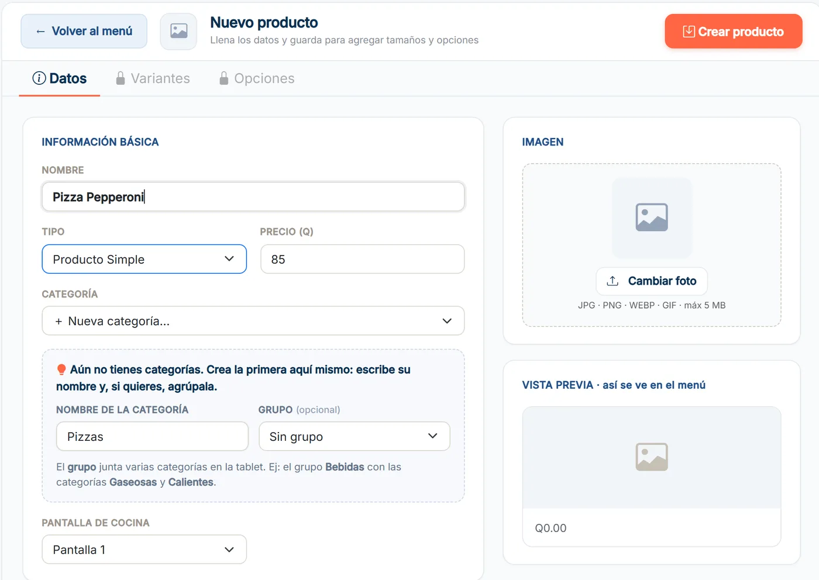
Task: Click the Q0.00 price in the preview
Action: pyautogui.click(x=550, y=528)
